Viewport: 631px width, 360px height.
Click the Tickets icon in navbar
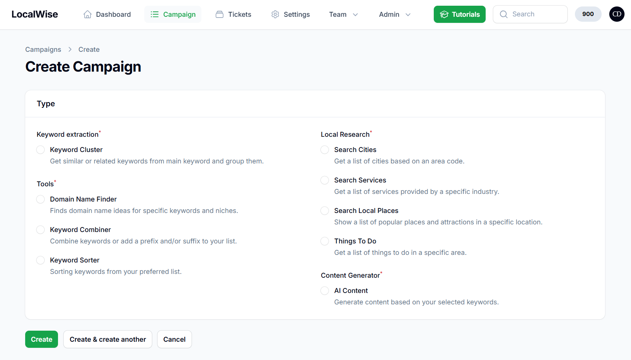coord(219,14)
